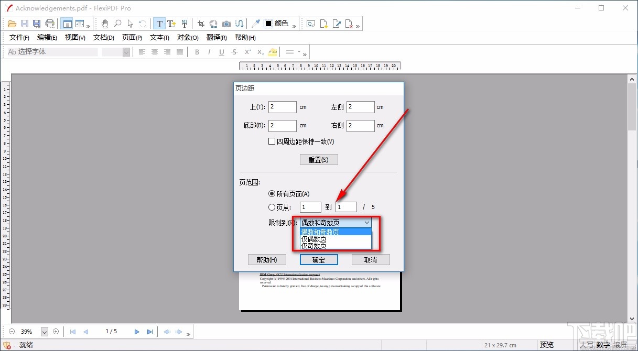Select the Hand pan tool
Viewport: 638px width, 351px height.
pos(105,24)
